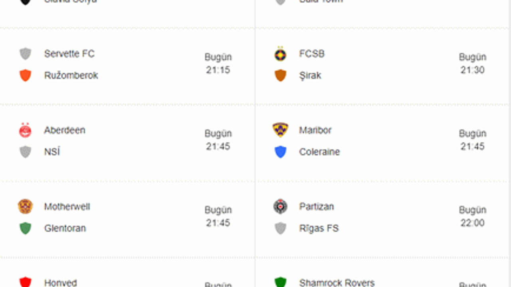Click the Aberdeen club crest icon

coord(25,130)
